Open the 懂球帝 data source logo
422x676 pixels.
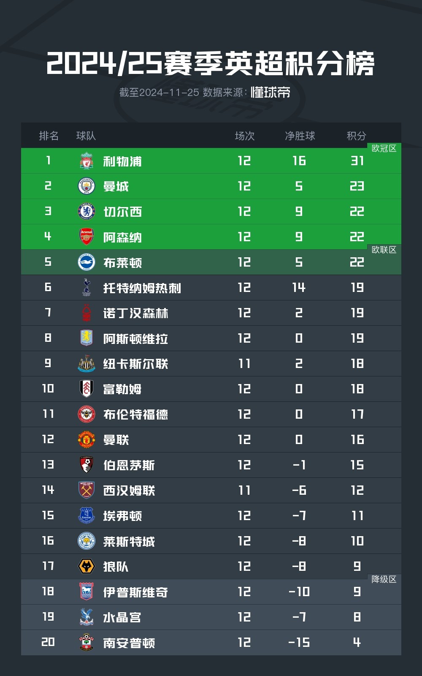point(270,92)
